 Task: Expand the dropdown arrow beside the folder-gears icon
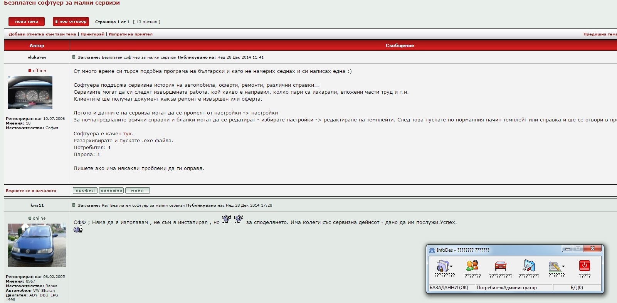click(451, 266)
